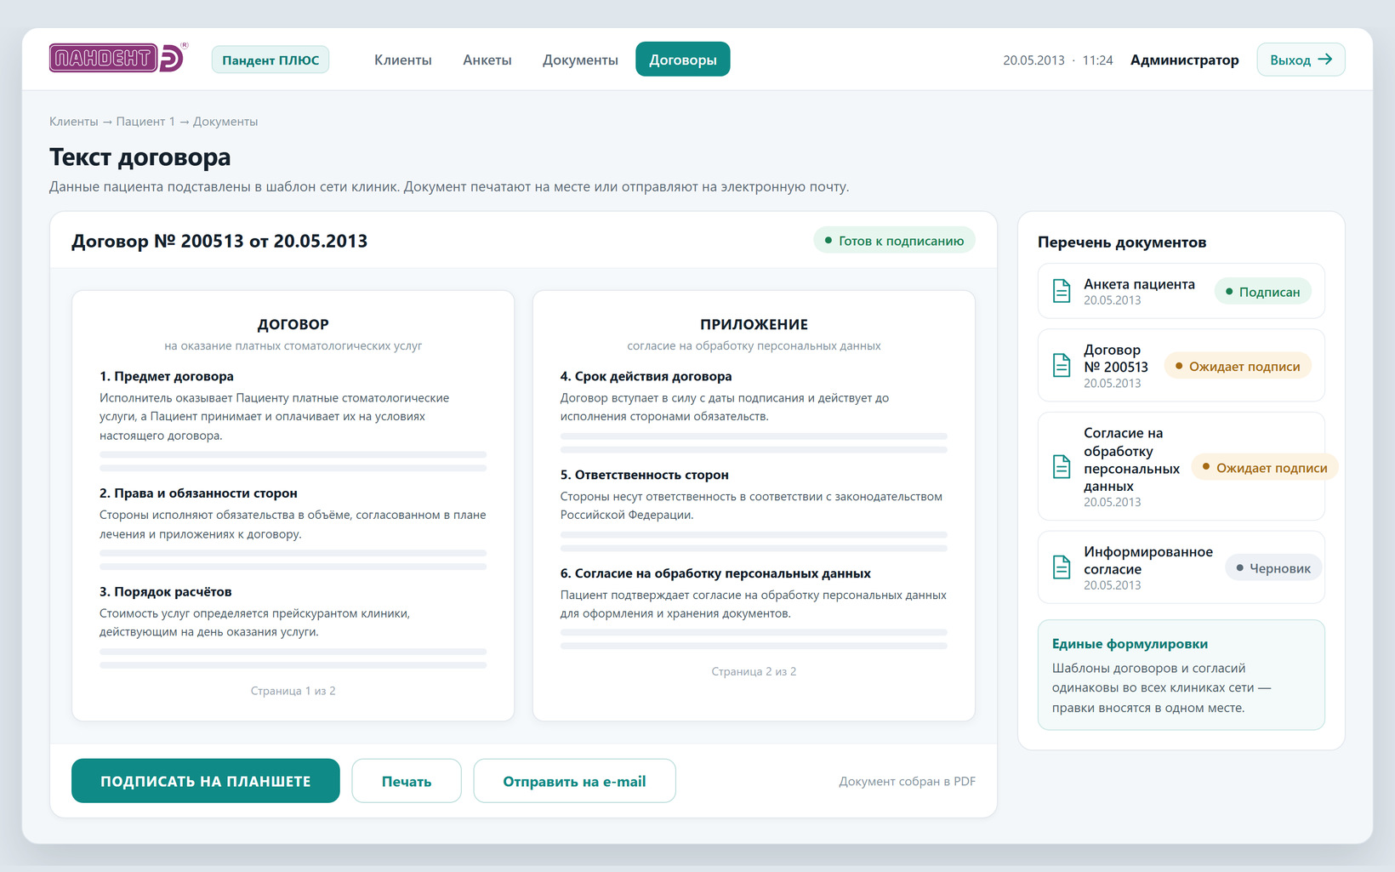The height and width of the screenshot is (872, 1395).
Task: Click the Документы breadcrumb
Action: point(225,122)
